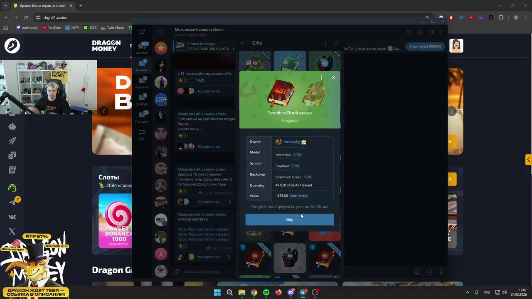Edit Telegram chat folders
This screenshot has height=299, width=532.
click(142, 134)
